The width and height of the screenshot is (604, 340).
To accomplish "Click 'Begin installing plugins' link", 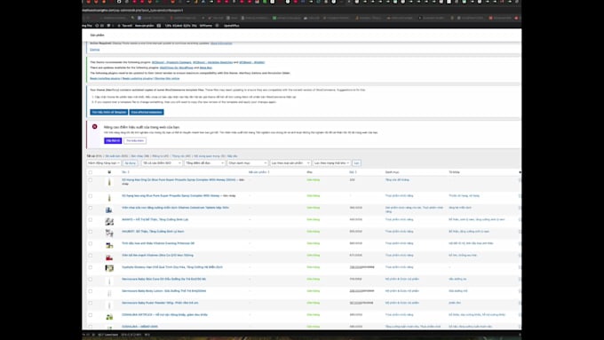I will (x=105, y=78).
